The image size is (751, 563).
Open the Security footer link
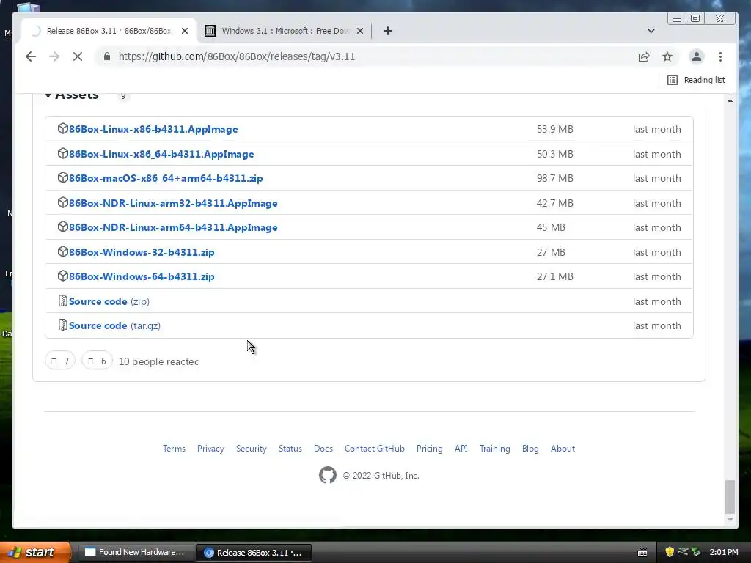[x=252, y=449]
